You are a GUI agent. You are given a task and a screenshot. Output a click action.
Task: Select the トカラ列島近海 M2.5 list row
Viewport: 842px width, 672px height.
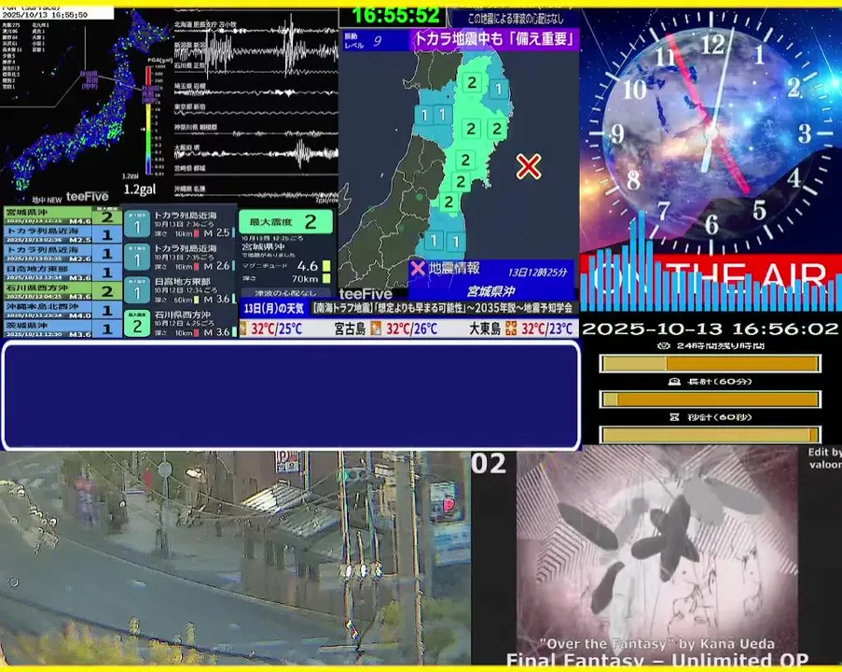coord(62,234)
